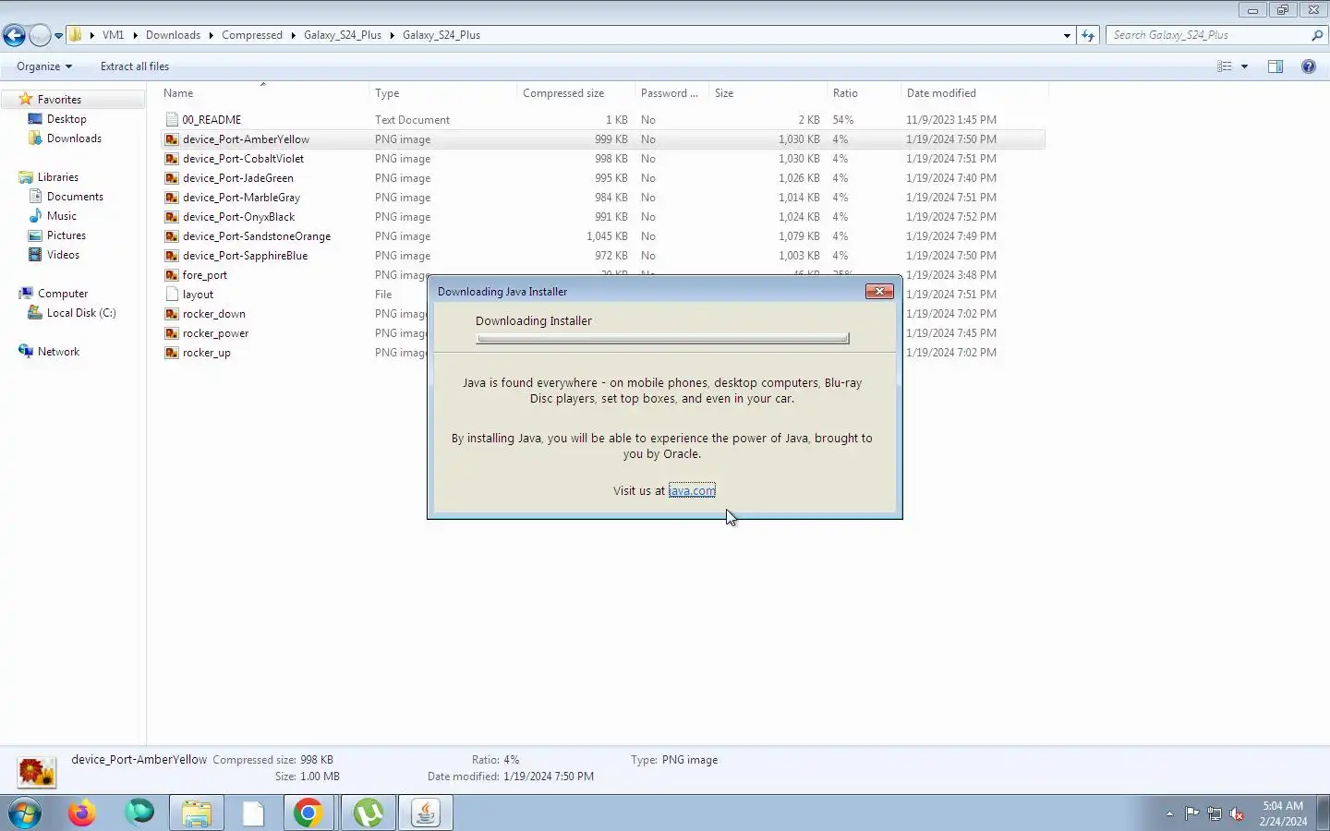This screenshot has width=1330, height=831.
Task: Select device_Port-CobaltViolet file
Action: [243, 159]
